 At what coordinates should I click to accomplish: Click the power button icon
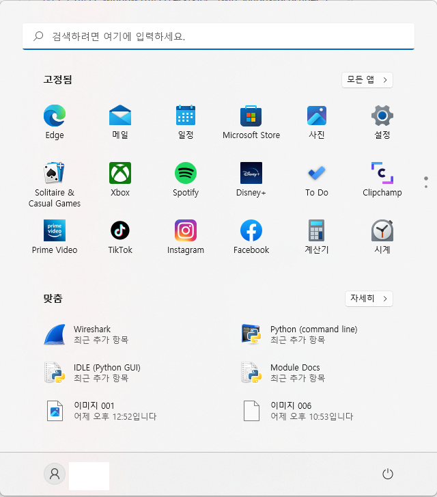click(x=388, y=474)
